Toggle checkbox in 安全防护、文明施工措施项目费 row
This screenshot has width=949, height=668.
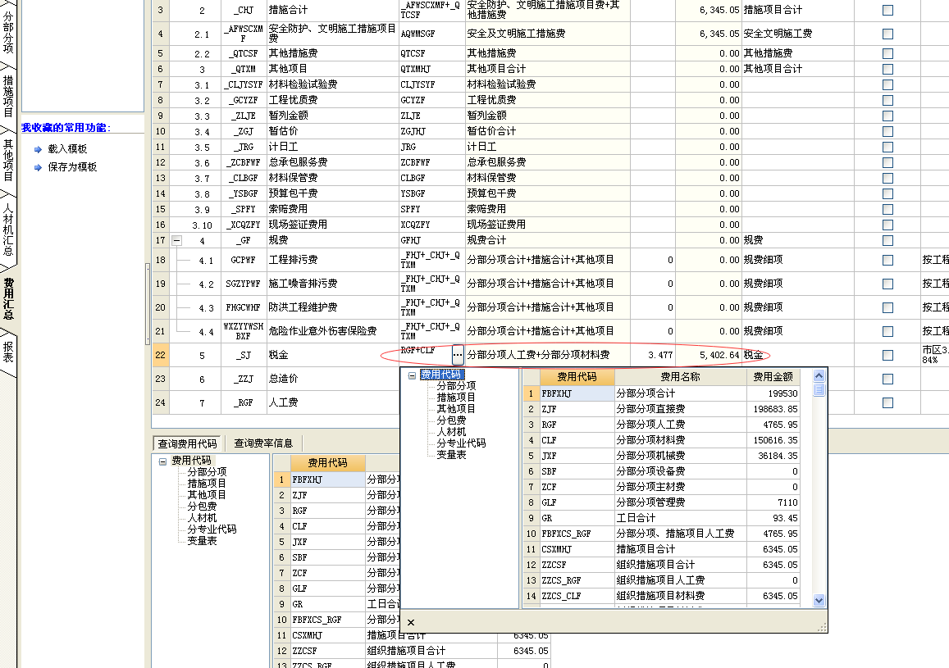[x=887, y=34]
